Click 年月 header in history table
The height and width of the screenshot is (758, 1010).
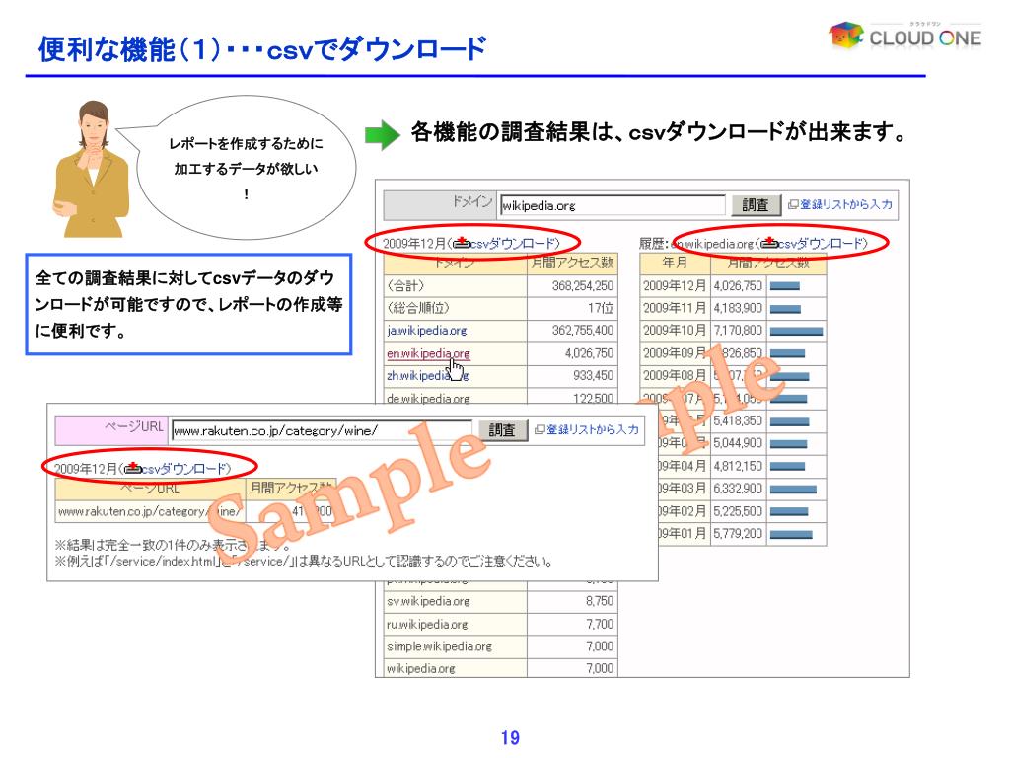[675, 263]
